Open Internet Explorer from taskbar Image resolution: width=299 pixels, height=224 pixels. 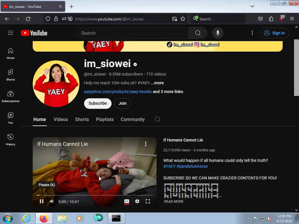(x=26, y=218)
